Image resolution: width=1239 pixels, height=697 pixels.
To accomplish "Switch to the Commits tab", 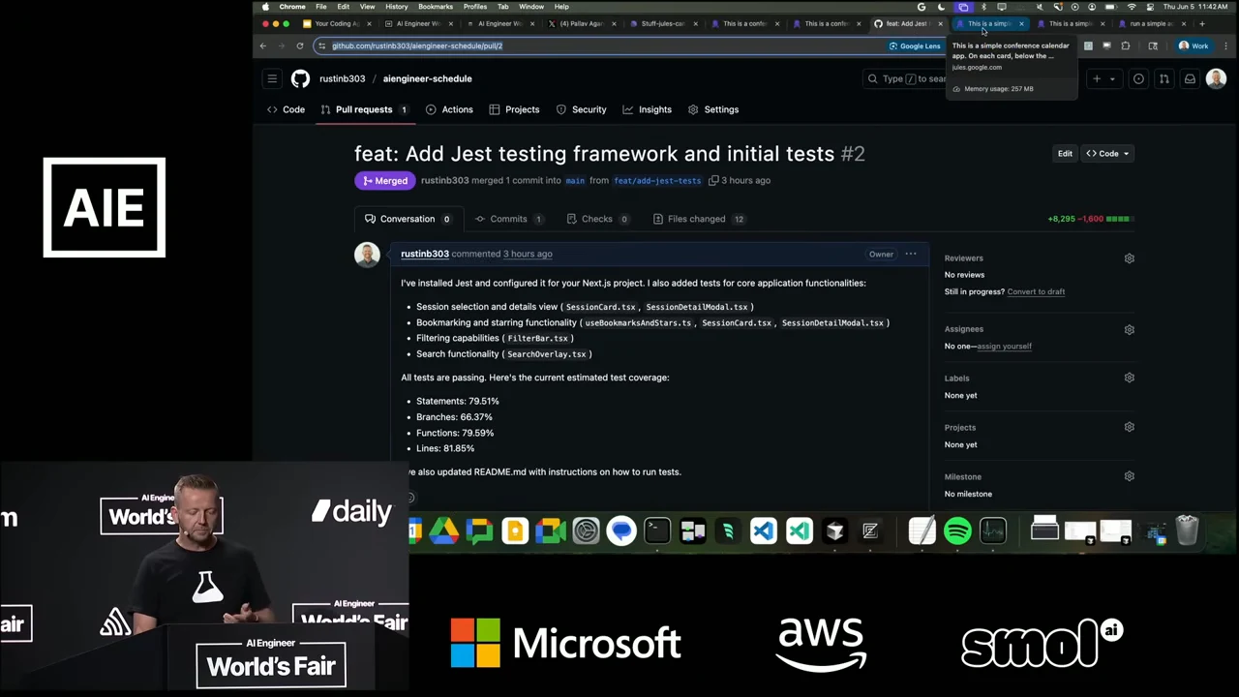I will [508, 219].
